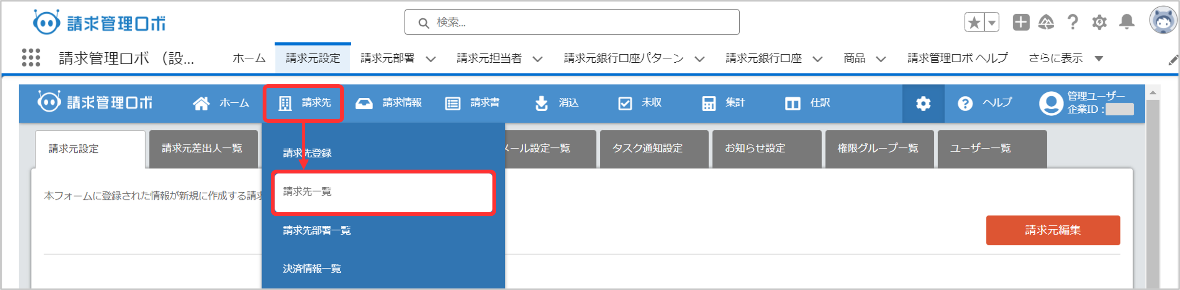This screenshot has width=1180, height=290.
Task: Expand the 請求元銀行口座 tab chevron
Action: pos(817,59)
